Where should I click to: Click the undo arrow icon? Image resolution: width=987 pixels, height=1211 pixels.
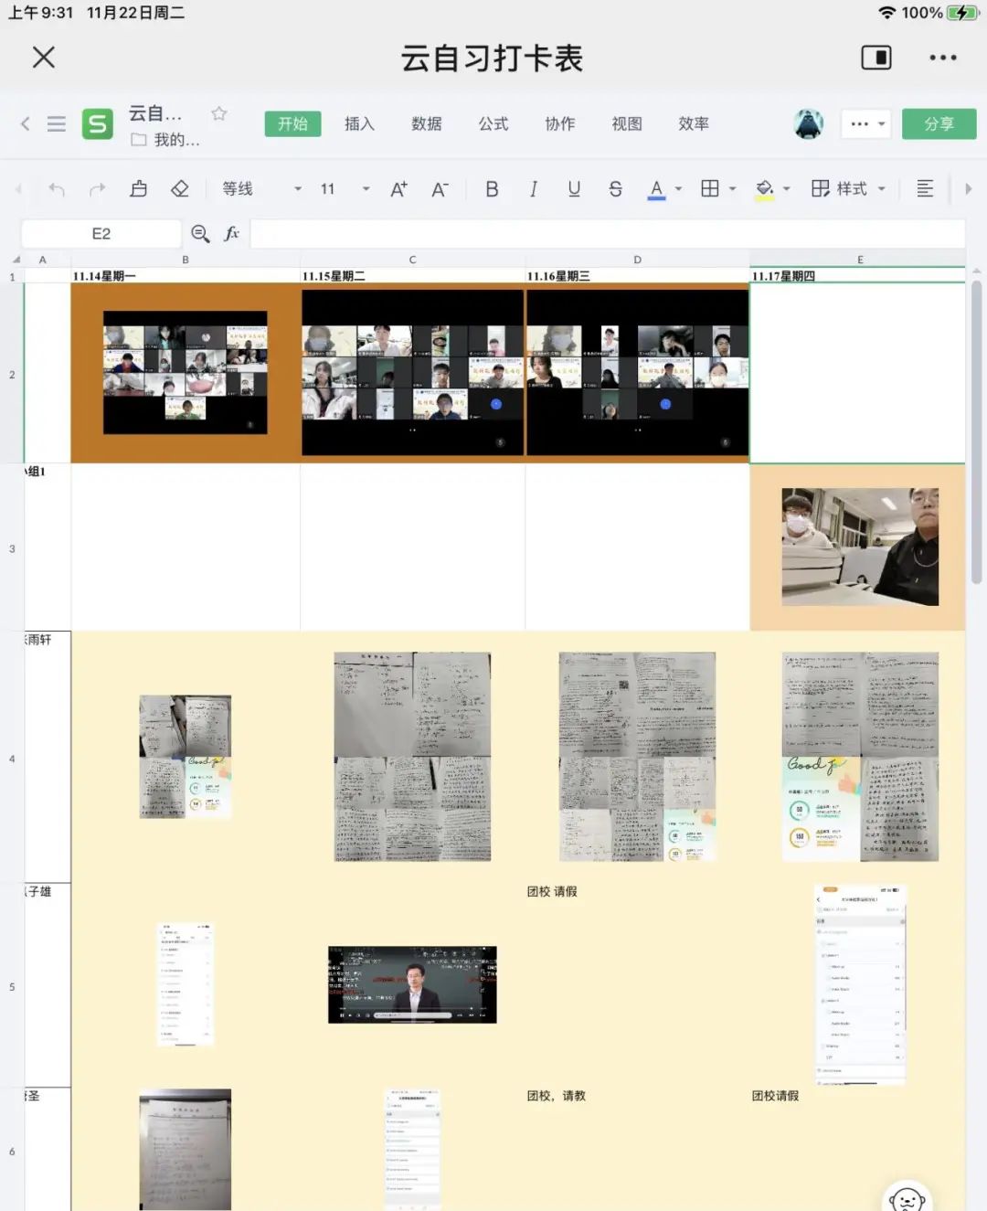pos(57,189)
